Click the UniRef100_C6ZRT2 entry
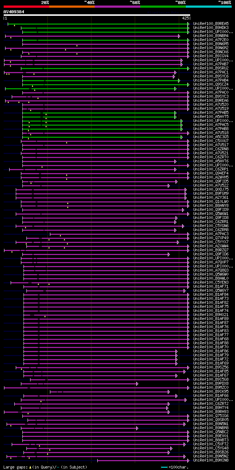Viewport: 235px width, 470px height. pyautogui.click(x=211, y=403)
